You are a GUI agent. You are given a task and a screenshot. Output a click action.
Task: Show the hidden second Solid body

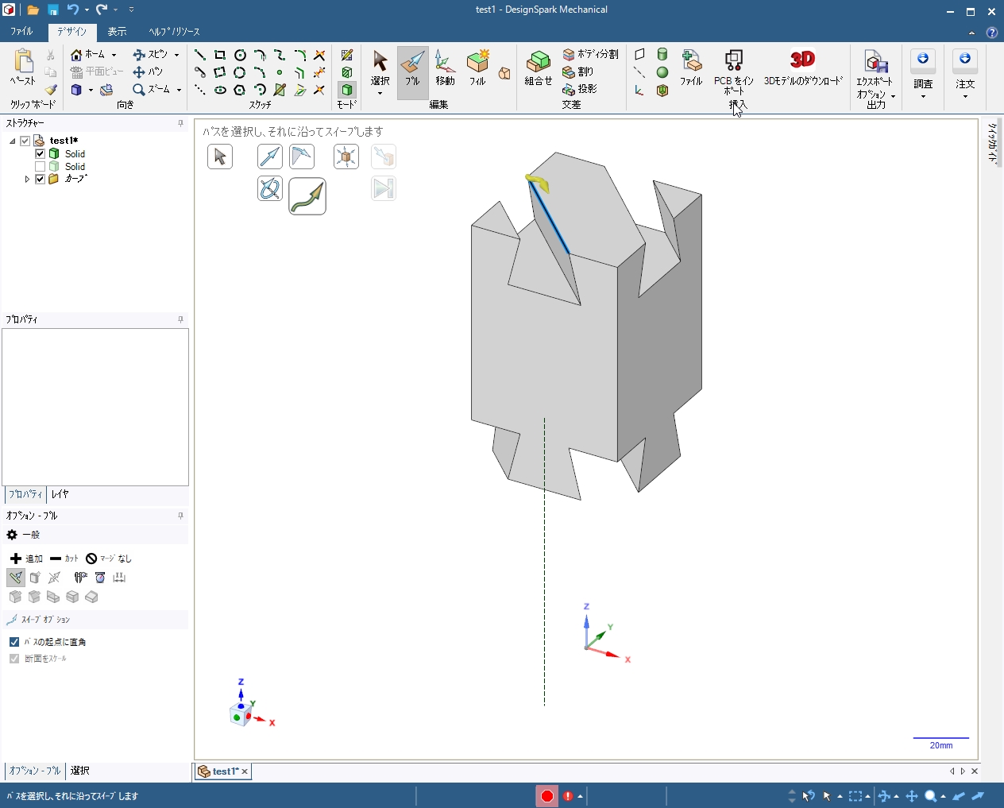tap(41, 166)
